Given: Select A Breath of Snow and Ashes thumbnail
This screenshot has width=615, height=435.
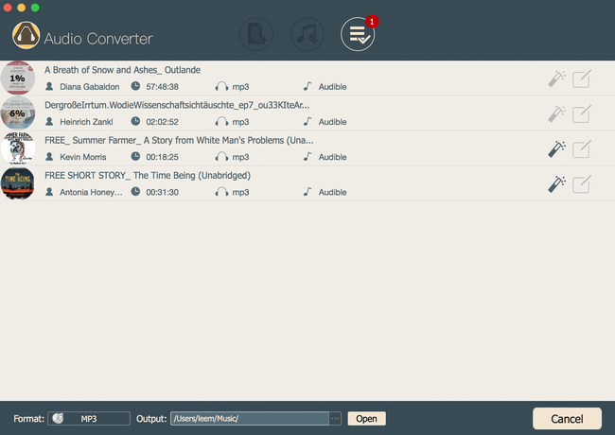Looking at the screenshot, I should pos(18,78).
